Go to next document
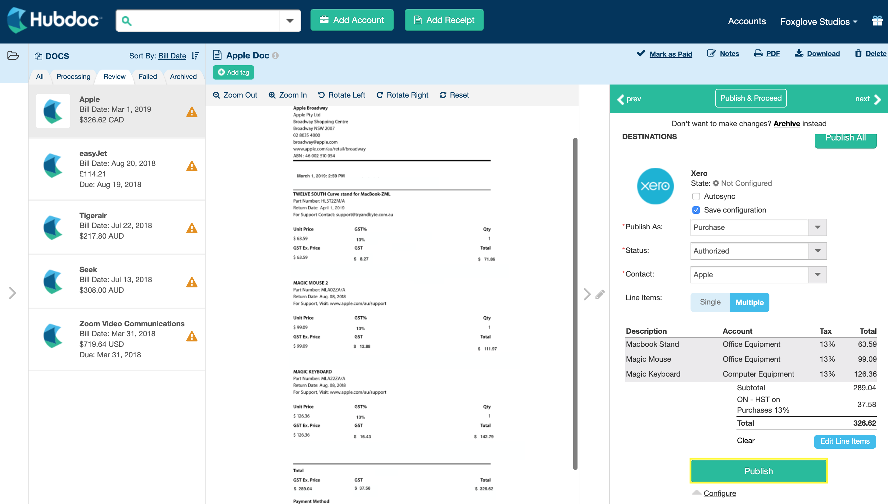This screenshot has height=504, width=888. click(868, 99)
